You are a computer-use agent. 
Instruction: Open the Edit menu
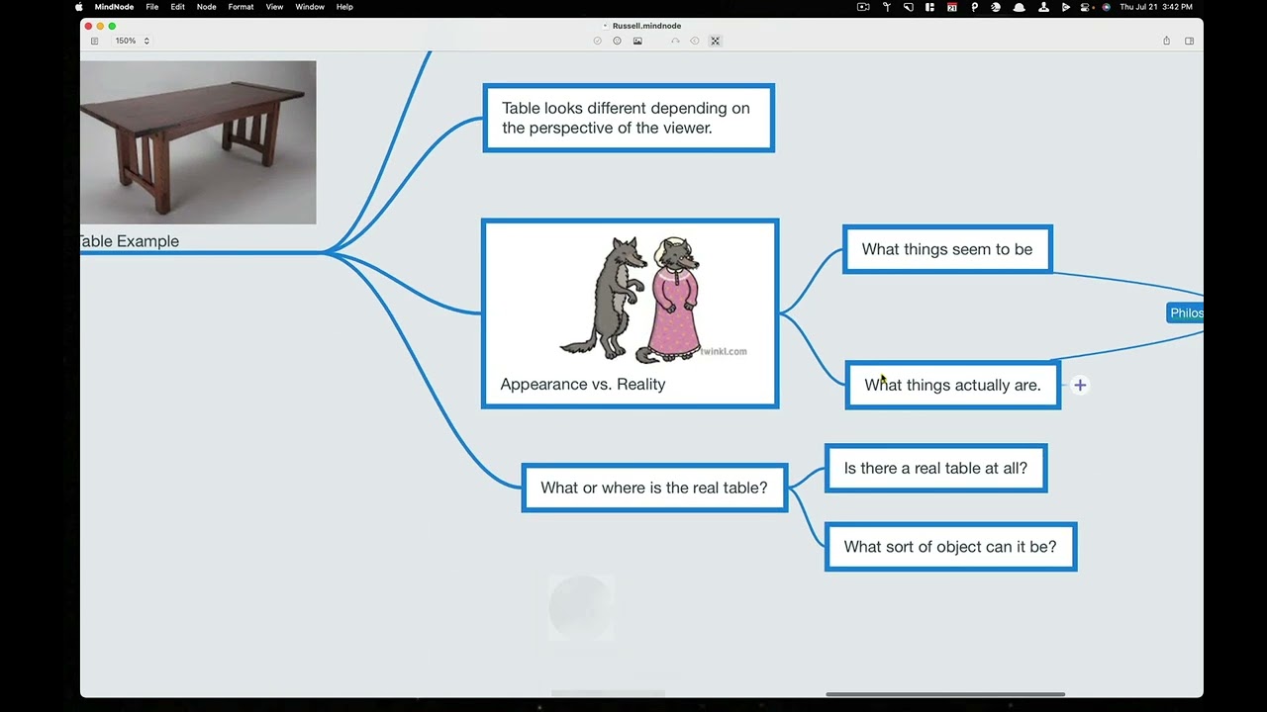(178, 7)
